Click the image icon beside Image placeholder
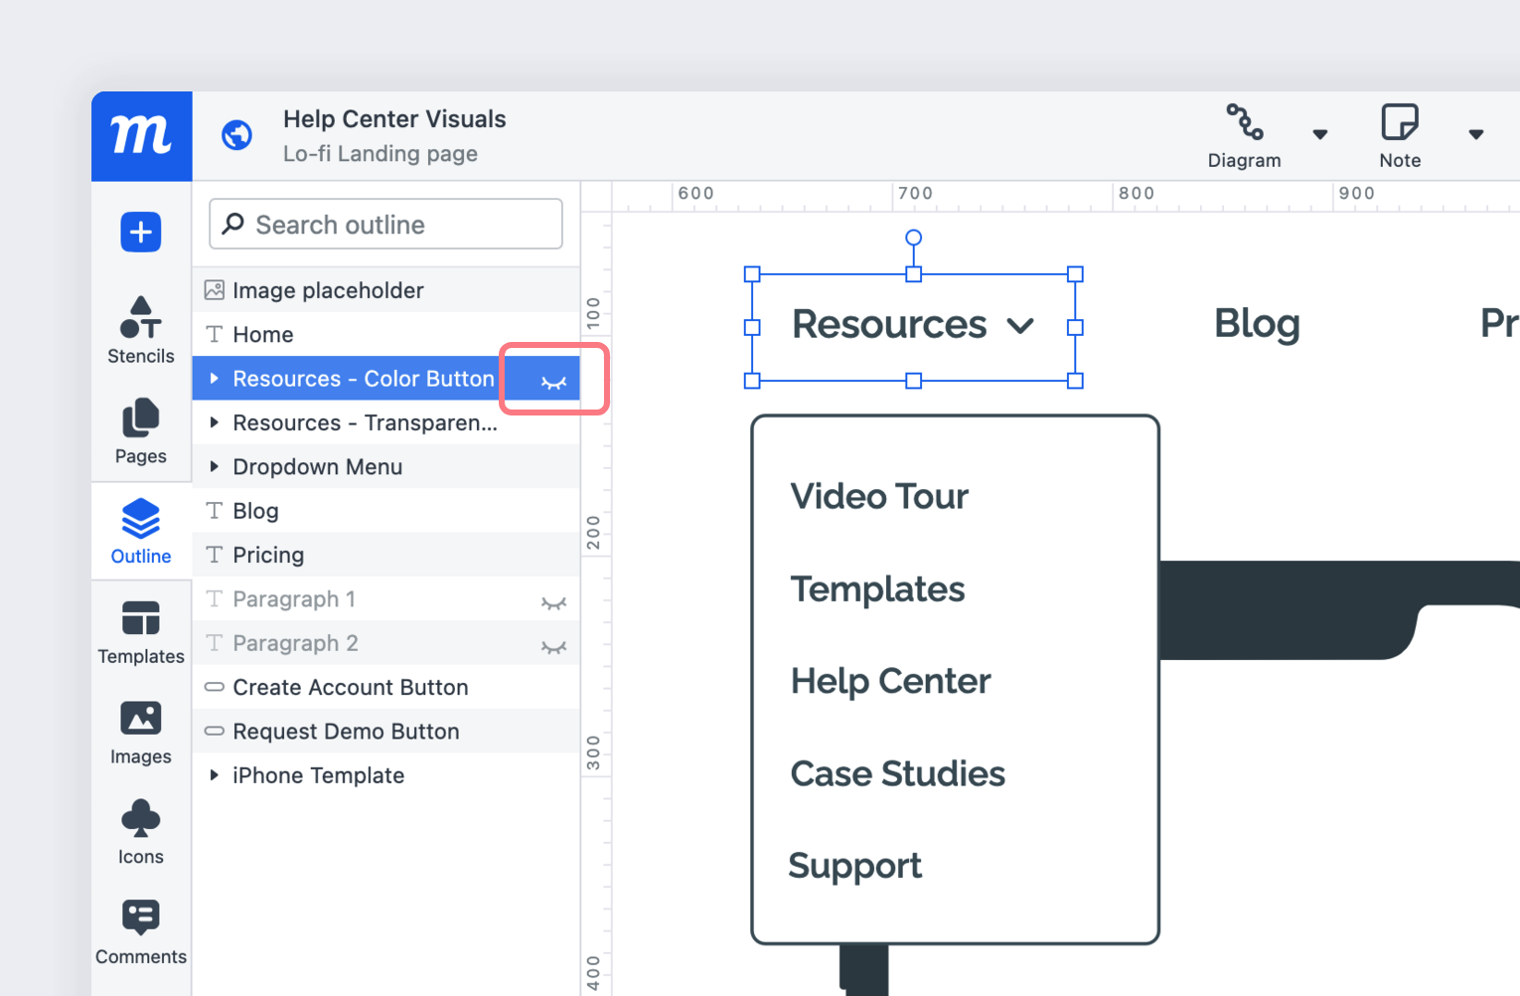Viewport: 1520px width, 996px height. click(x=214, y=290)
